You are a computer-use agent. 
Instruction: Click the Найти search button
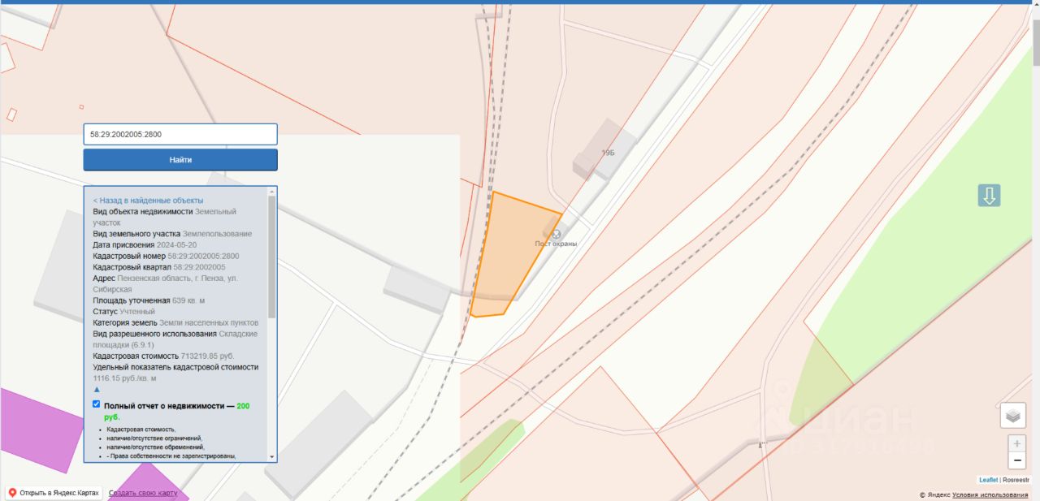pyautogui.click(x=180, y=160)
